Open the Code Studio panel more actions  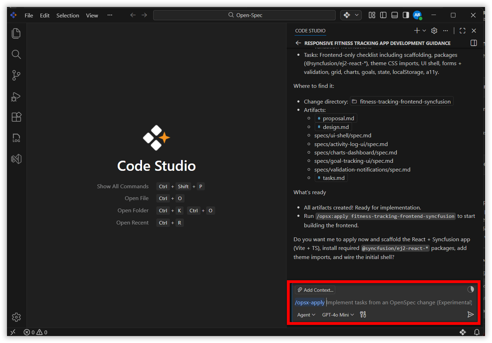445,31
